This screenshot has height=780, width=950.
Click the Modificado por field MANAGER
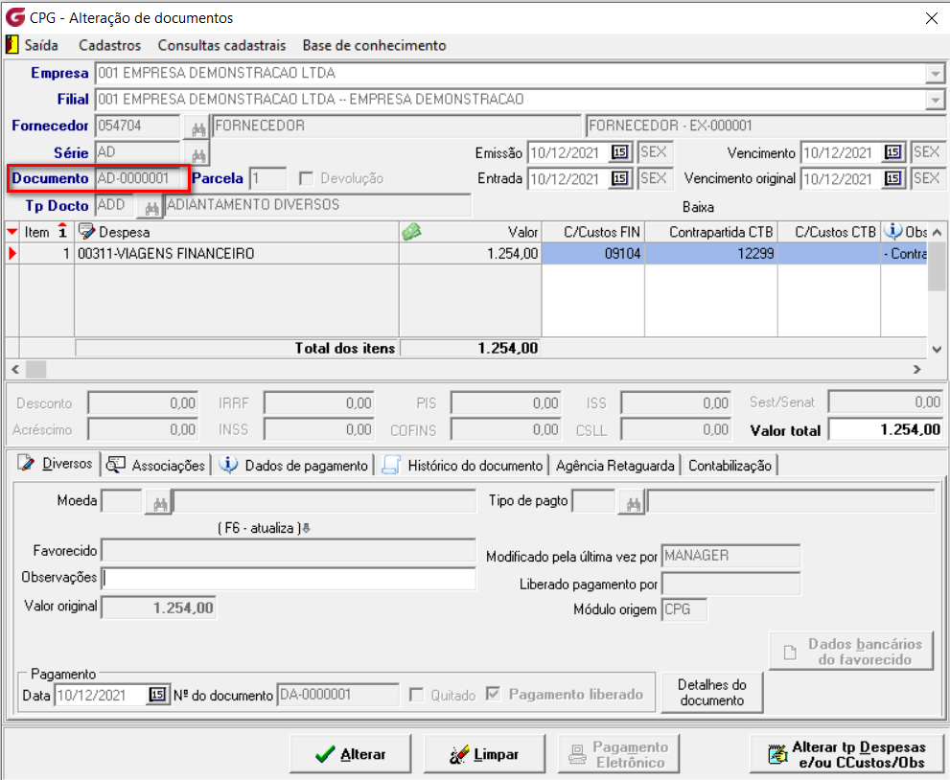(x=730, y=556)
